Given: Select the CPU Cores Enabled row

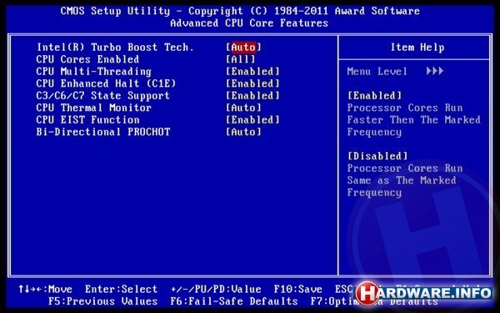Looking at the screenshot, I should (87, 59).
